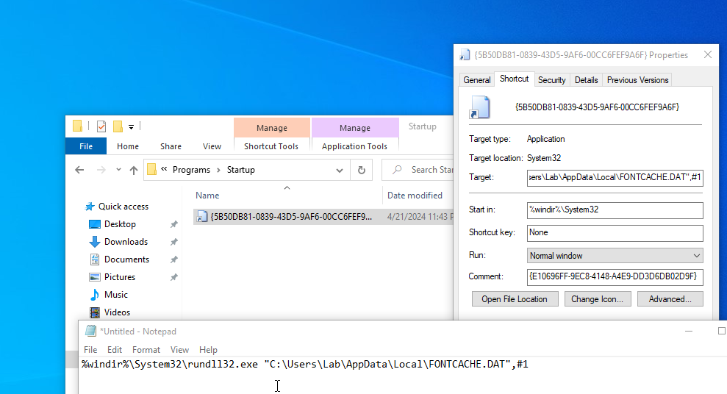
Task: Refresh the Startup folder view
Action: [x=361, y=170]
